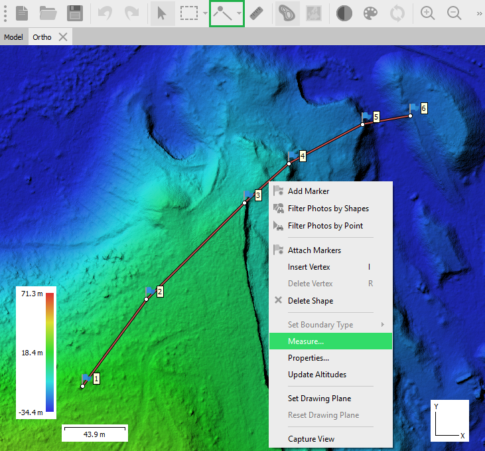Viewport: 485px width, 451px height.
Task: Select the arrow navigation pointer tool
Action: point(162,13)
